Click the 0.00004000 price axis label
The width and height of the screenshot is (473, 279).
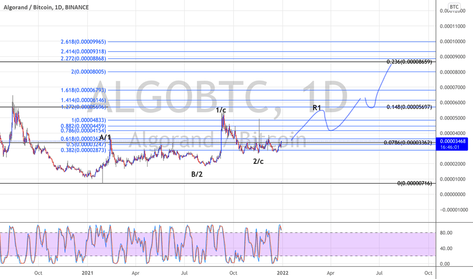(453, 133)
